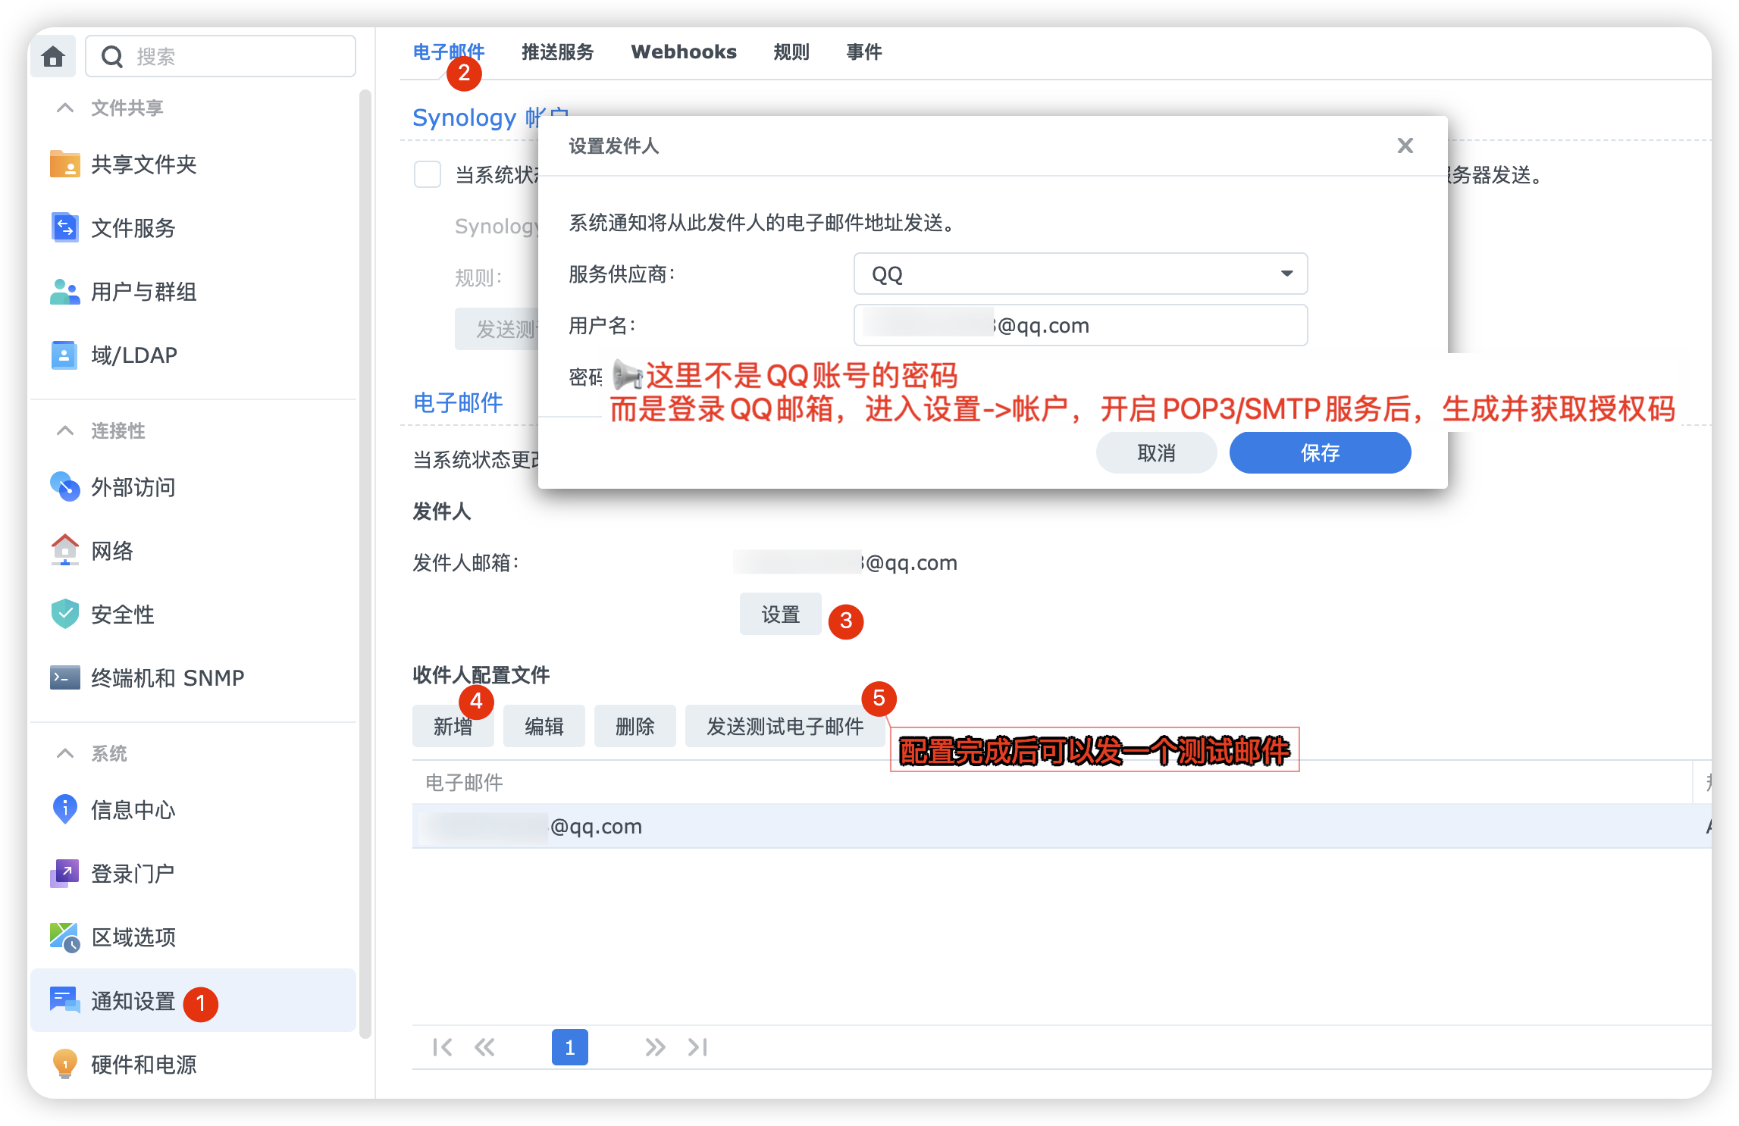Switch to the 规则 tab
Viewport: 1739px width, 1126px height.
tap(791, 52)
